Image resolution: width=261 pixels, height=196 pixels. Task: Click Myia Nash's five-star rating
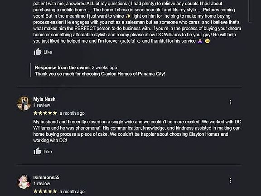[45, 113]
